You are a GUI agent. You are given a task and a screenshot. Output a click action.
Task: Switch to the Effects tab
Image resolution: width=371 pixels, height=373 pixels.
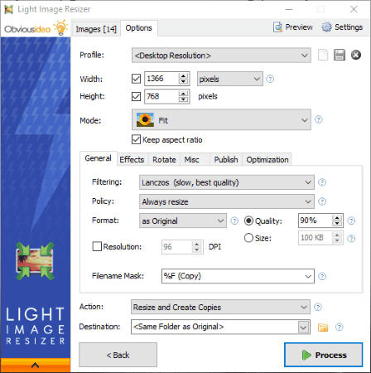click(132, 159)
